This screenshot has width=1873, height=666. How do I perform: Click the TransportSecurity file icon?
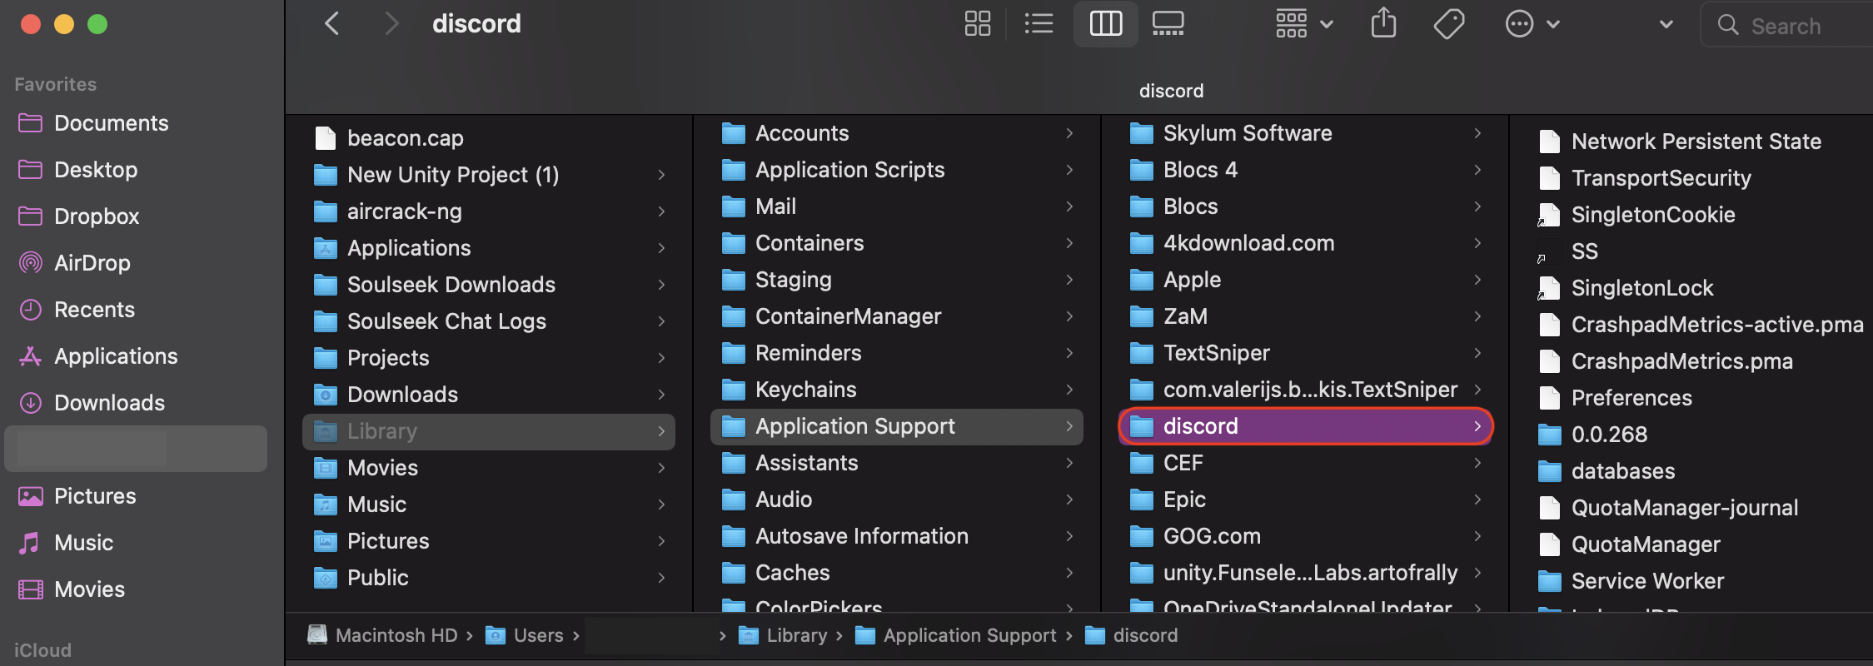pyautogui.click(x=1549, y=178)
